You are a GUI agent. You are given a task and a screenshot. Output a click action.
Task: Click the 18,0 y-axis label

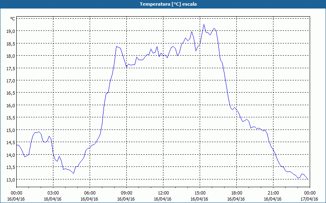point(11,56)
